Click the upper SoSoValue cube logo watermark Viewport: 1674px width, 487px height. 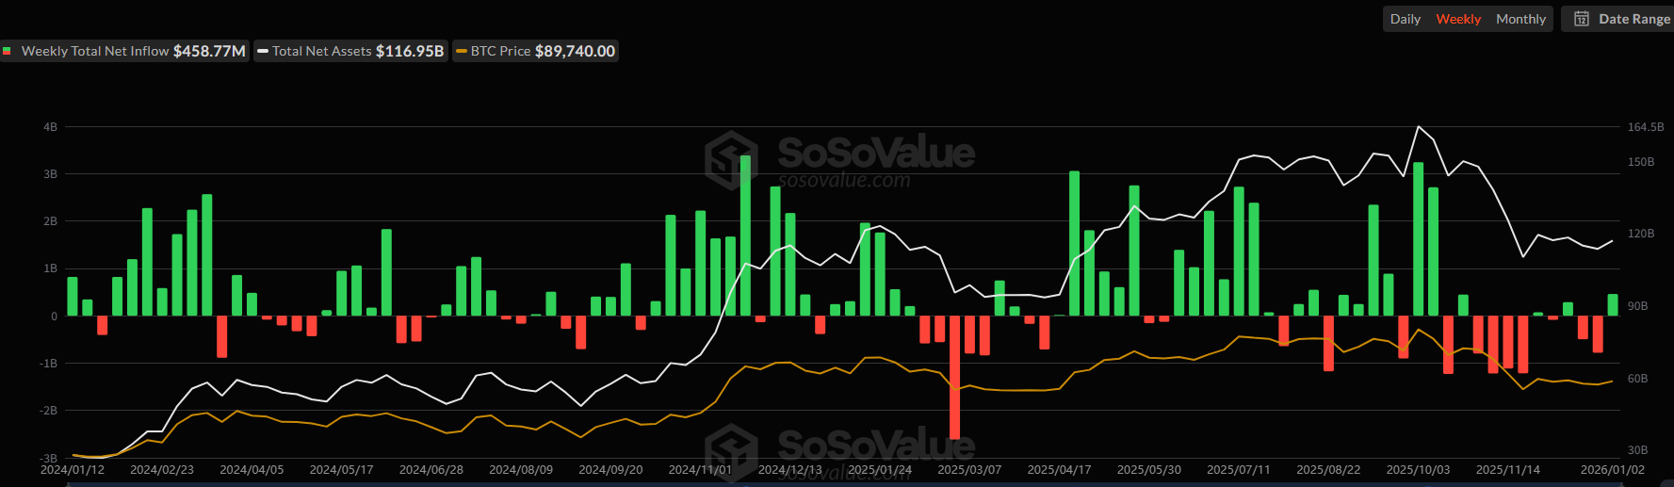[731, 159]
